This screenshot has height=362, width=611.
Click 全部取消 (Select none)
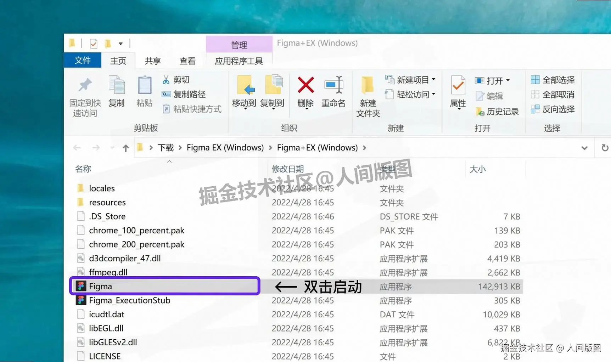point(553,95)
